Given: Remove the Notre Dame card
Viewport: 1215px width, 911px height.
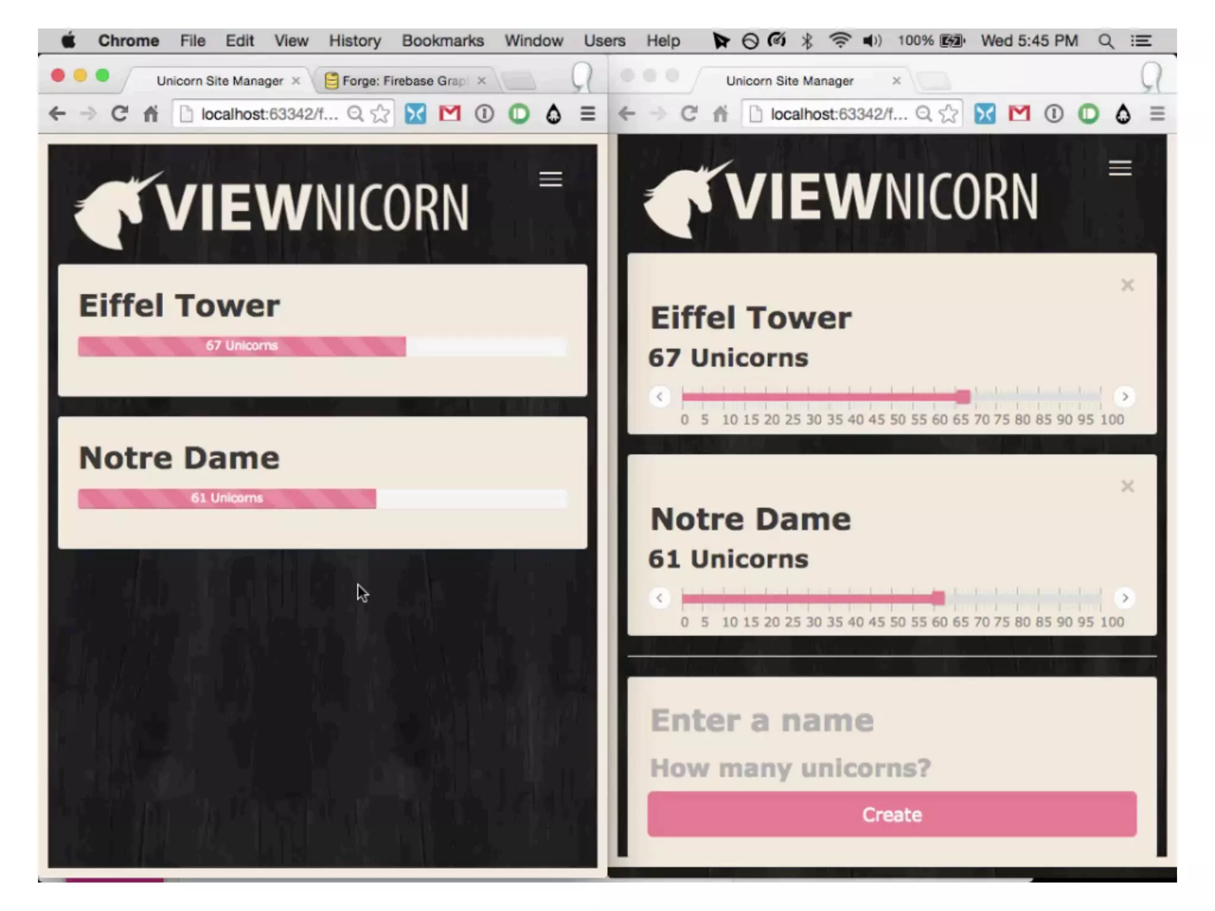Looking at the screenshot, I should click(x=1127, y=486).
